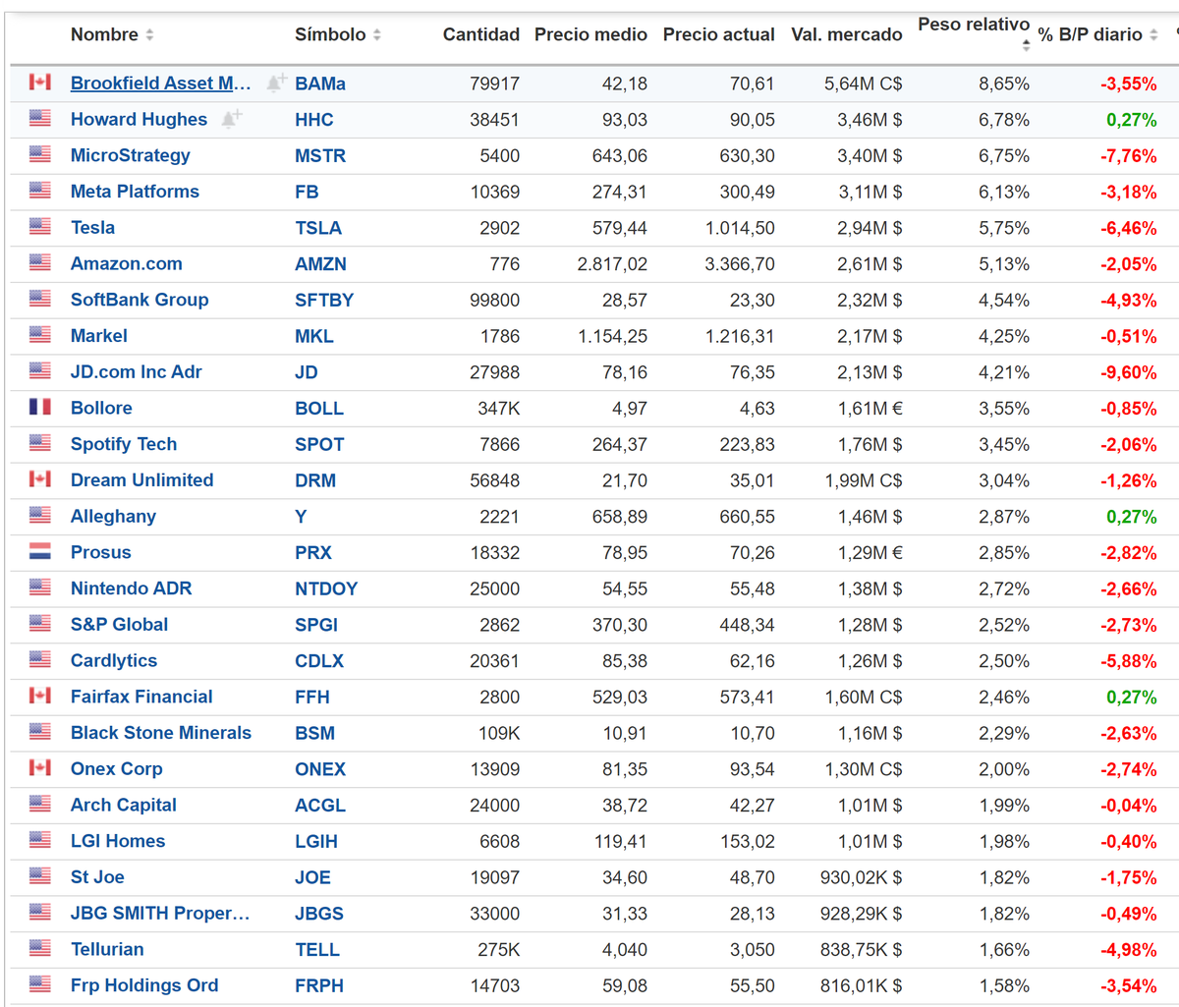Open the MicroStrategy stock page

click(130, 155)
